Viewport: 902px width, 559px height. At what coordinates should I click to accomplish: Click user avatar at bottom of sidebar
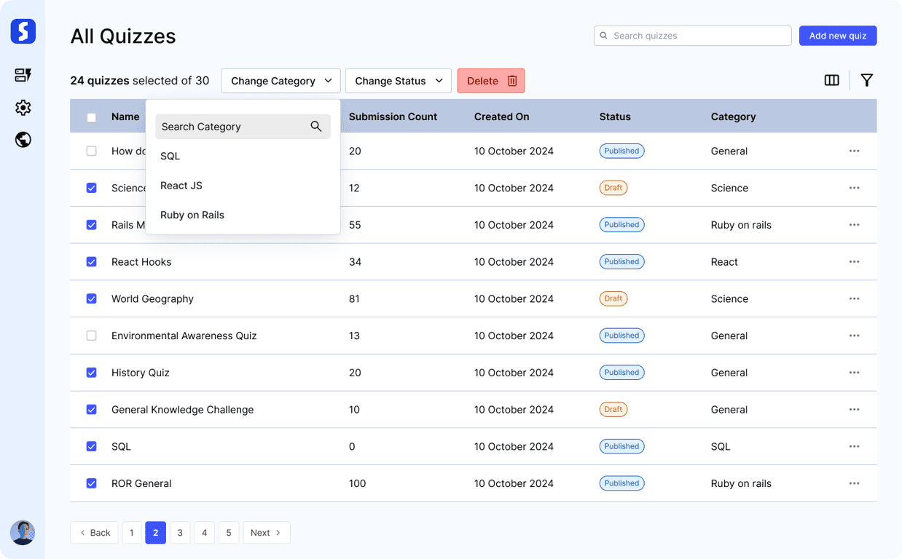(x=23, y=532)
